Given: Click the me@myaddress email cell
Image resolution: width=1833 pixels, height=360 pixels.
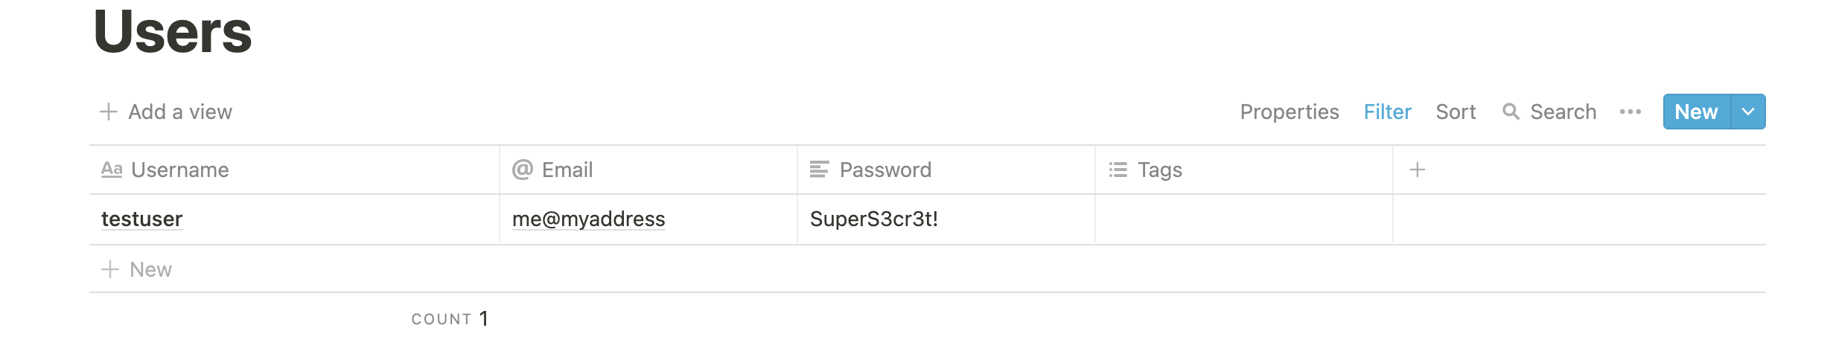Looking at the screenshot, I should (x=648, y=219).
